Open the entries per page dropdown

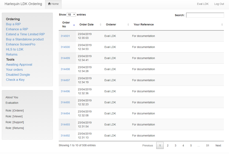point(71,15)
